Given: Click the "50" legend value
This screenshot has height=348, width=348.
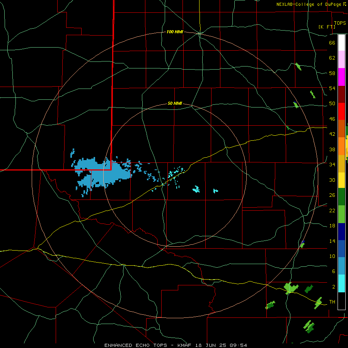Looking at the screenshot, I should 332,103.
